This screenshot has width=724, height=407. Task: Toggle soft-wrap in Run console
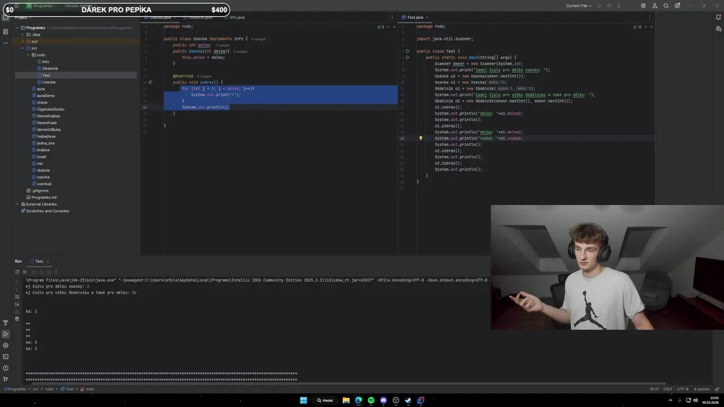point(17,296)
